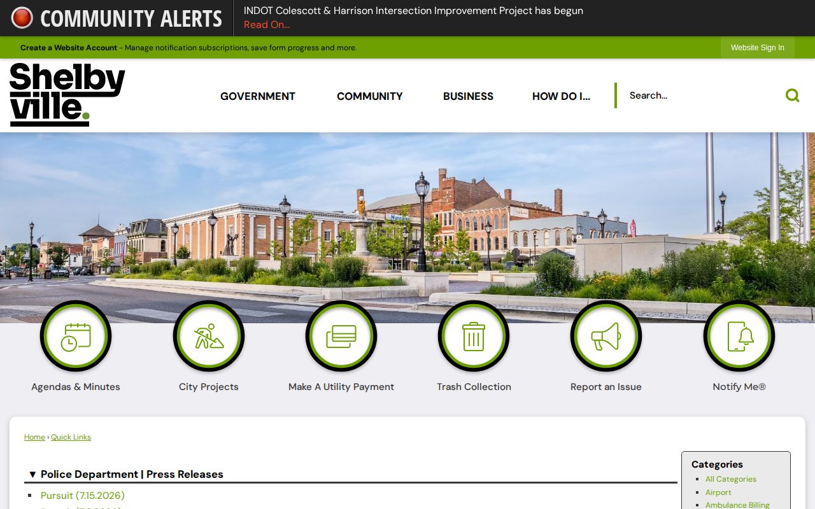Viewport: 815px width, 509px height.
Task: Open the Pursuit (7.15.2026) press release
Action: point(83,496)
